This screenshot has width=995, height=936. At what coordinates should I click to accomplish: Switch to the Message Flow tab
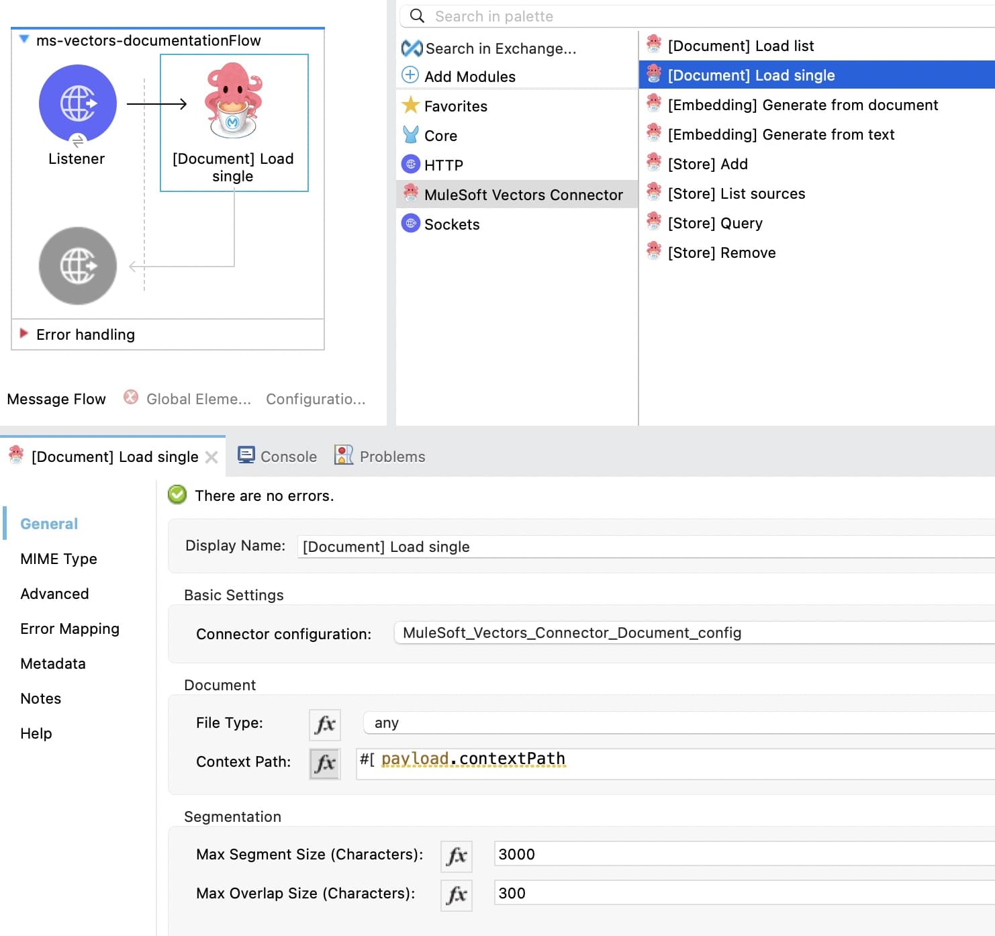click(x=56, y=399)
